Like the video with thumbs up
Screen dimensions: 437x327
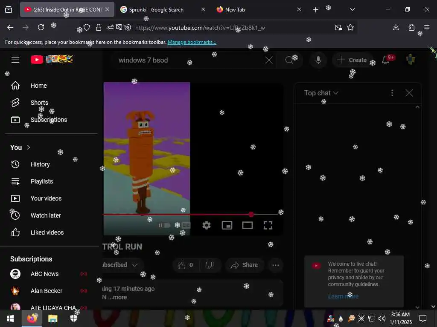tap(185, 265)
